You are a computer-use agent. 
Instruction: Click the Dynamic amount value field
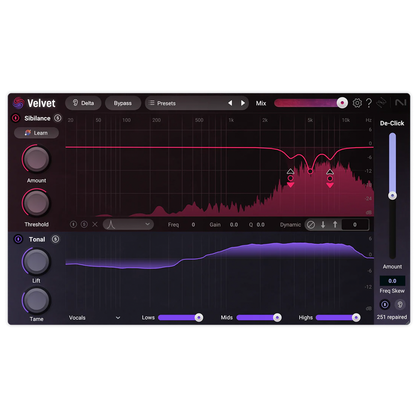click(x=355, y=224)
